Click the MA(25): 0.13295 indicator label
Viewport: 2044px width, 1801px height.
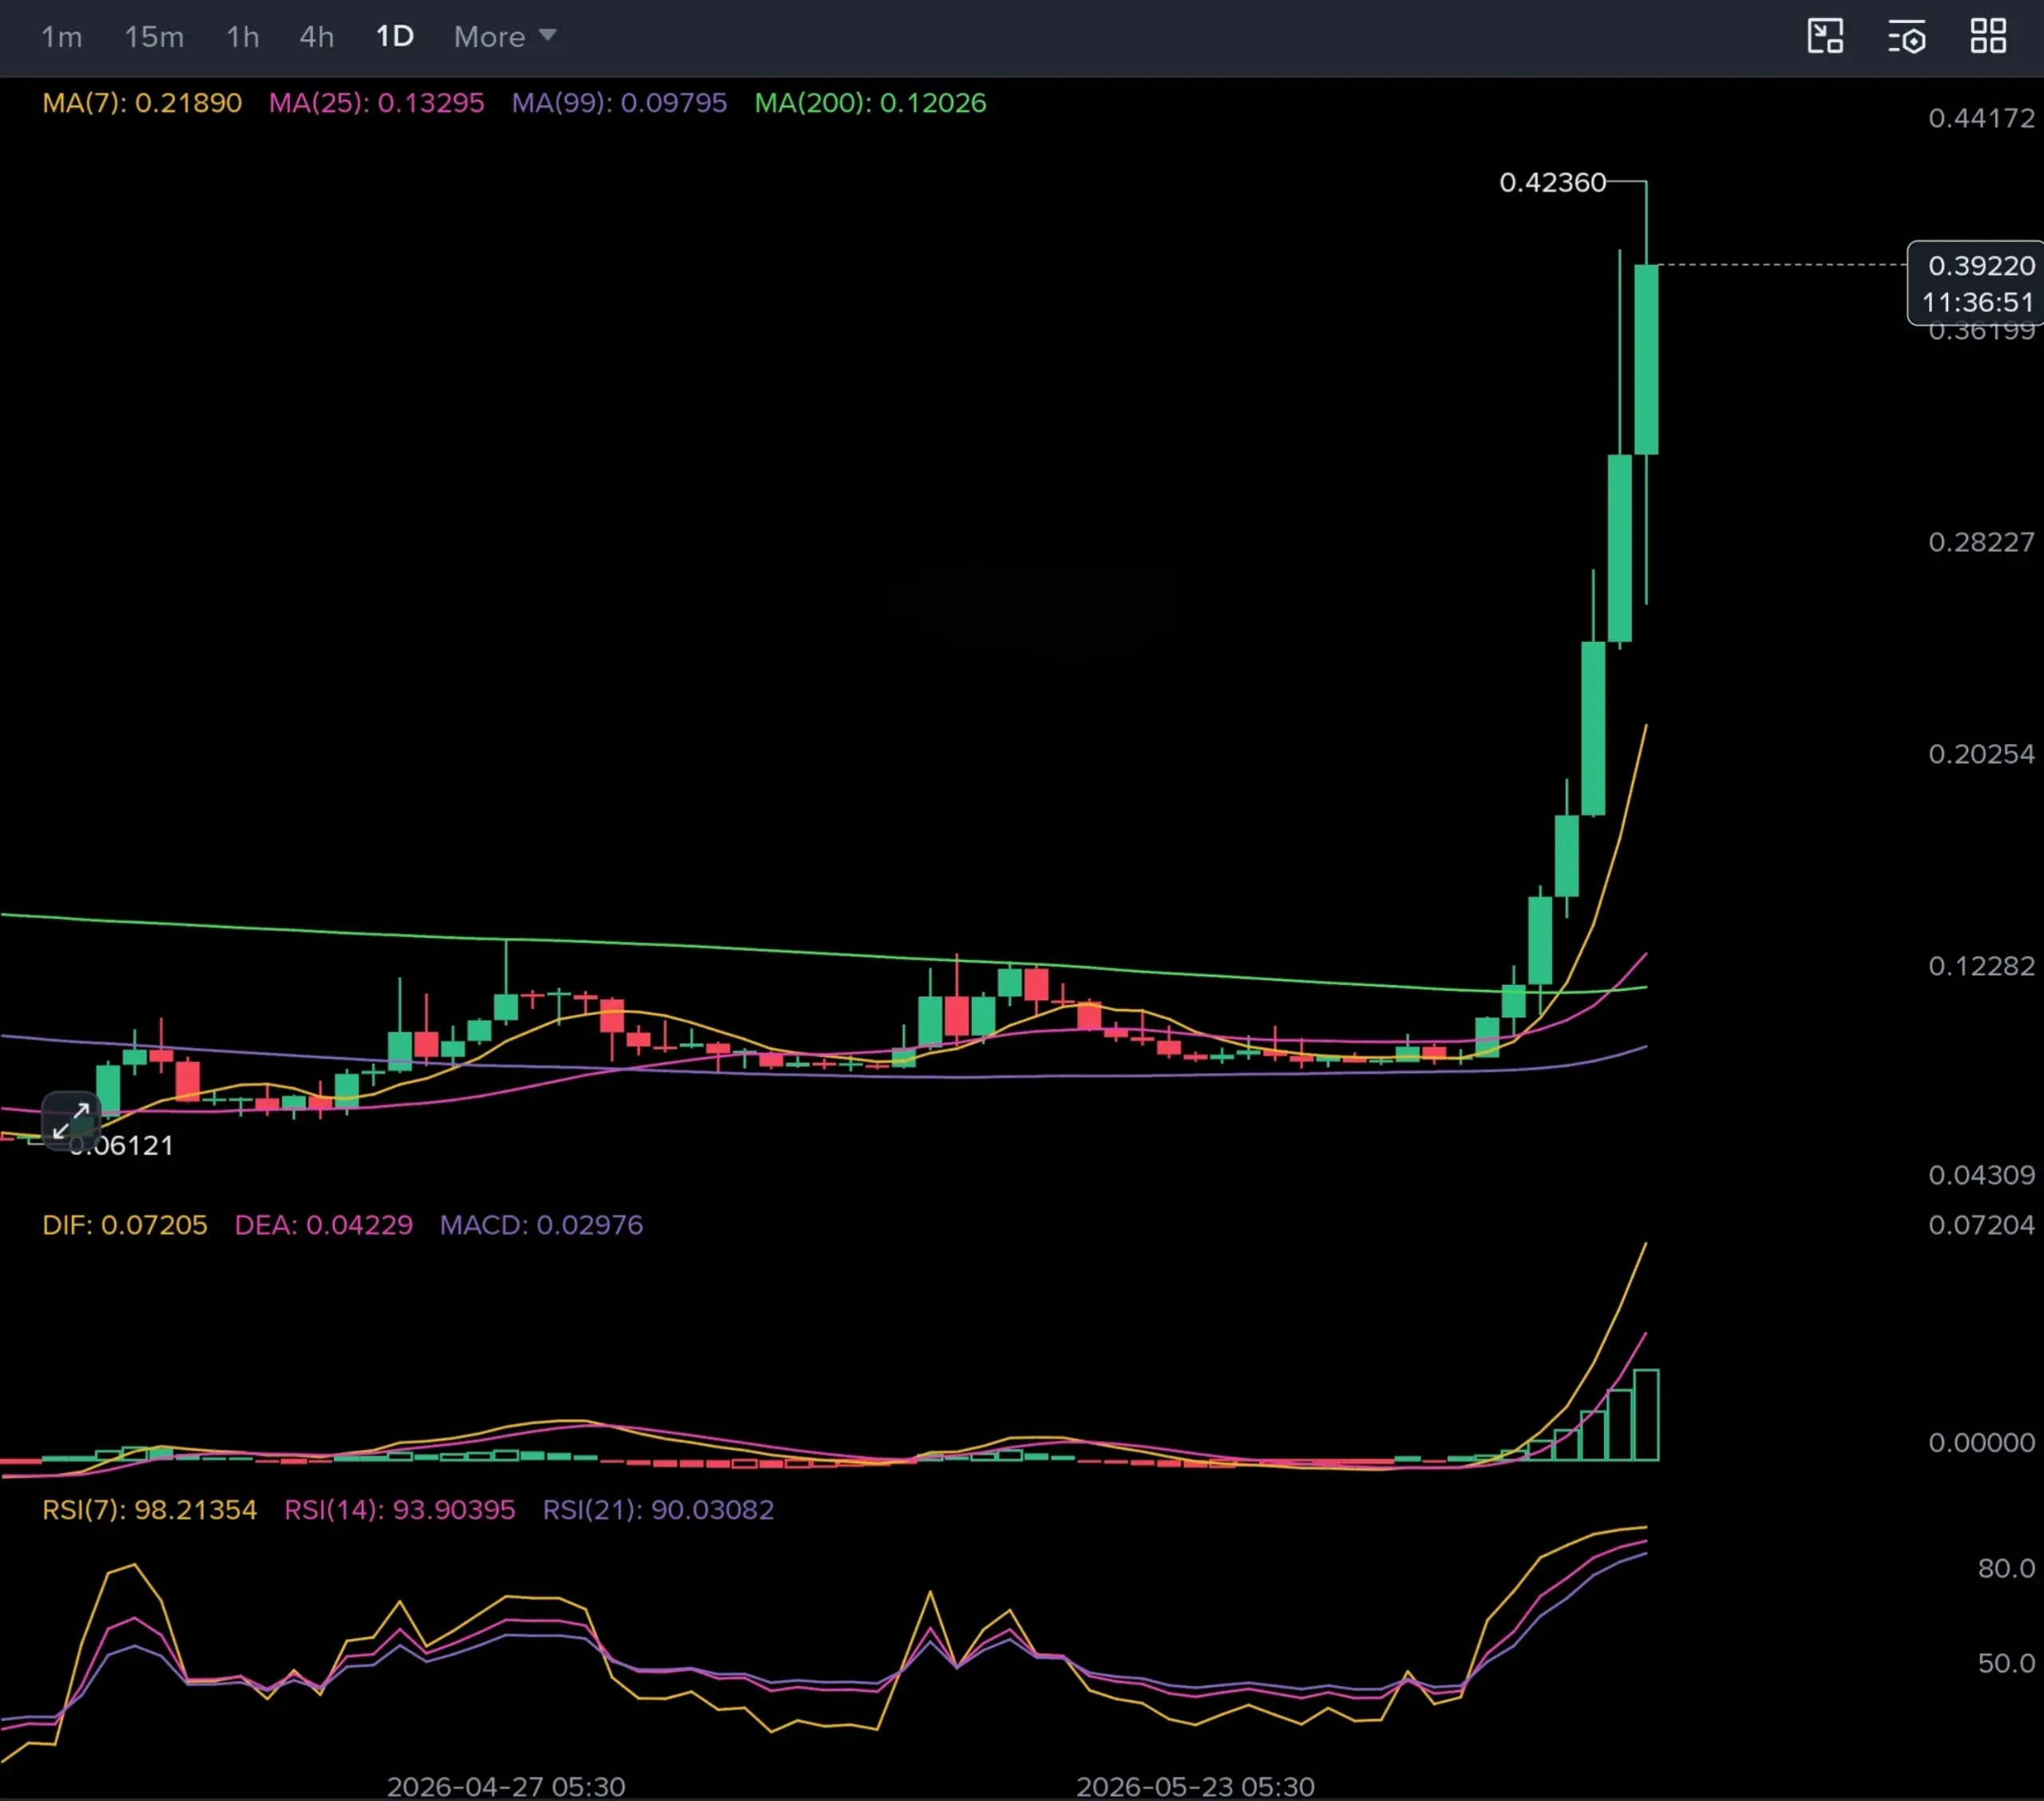tap(377, 103)
